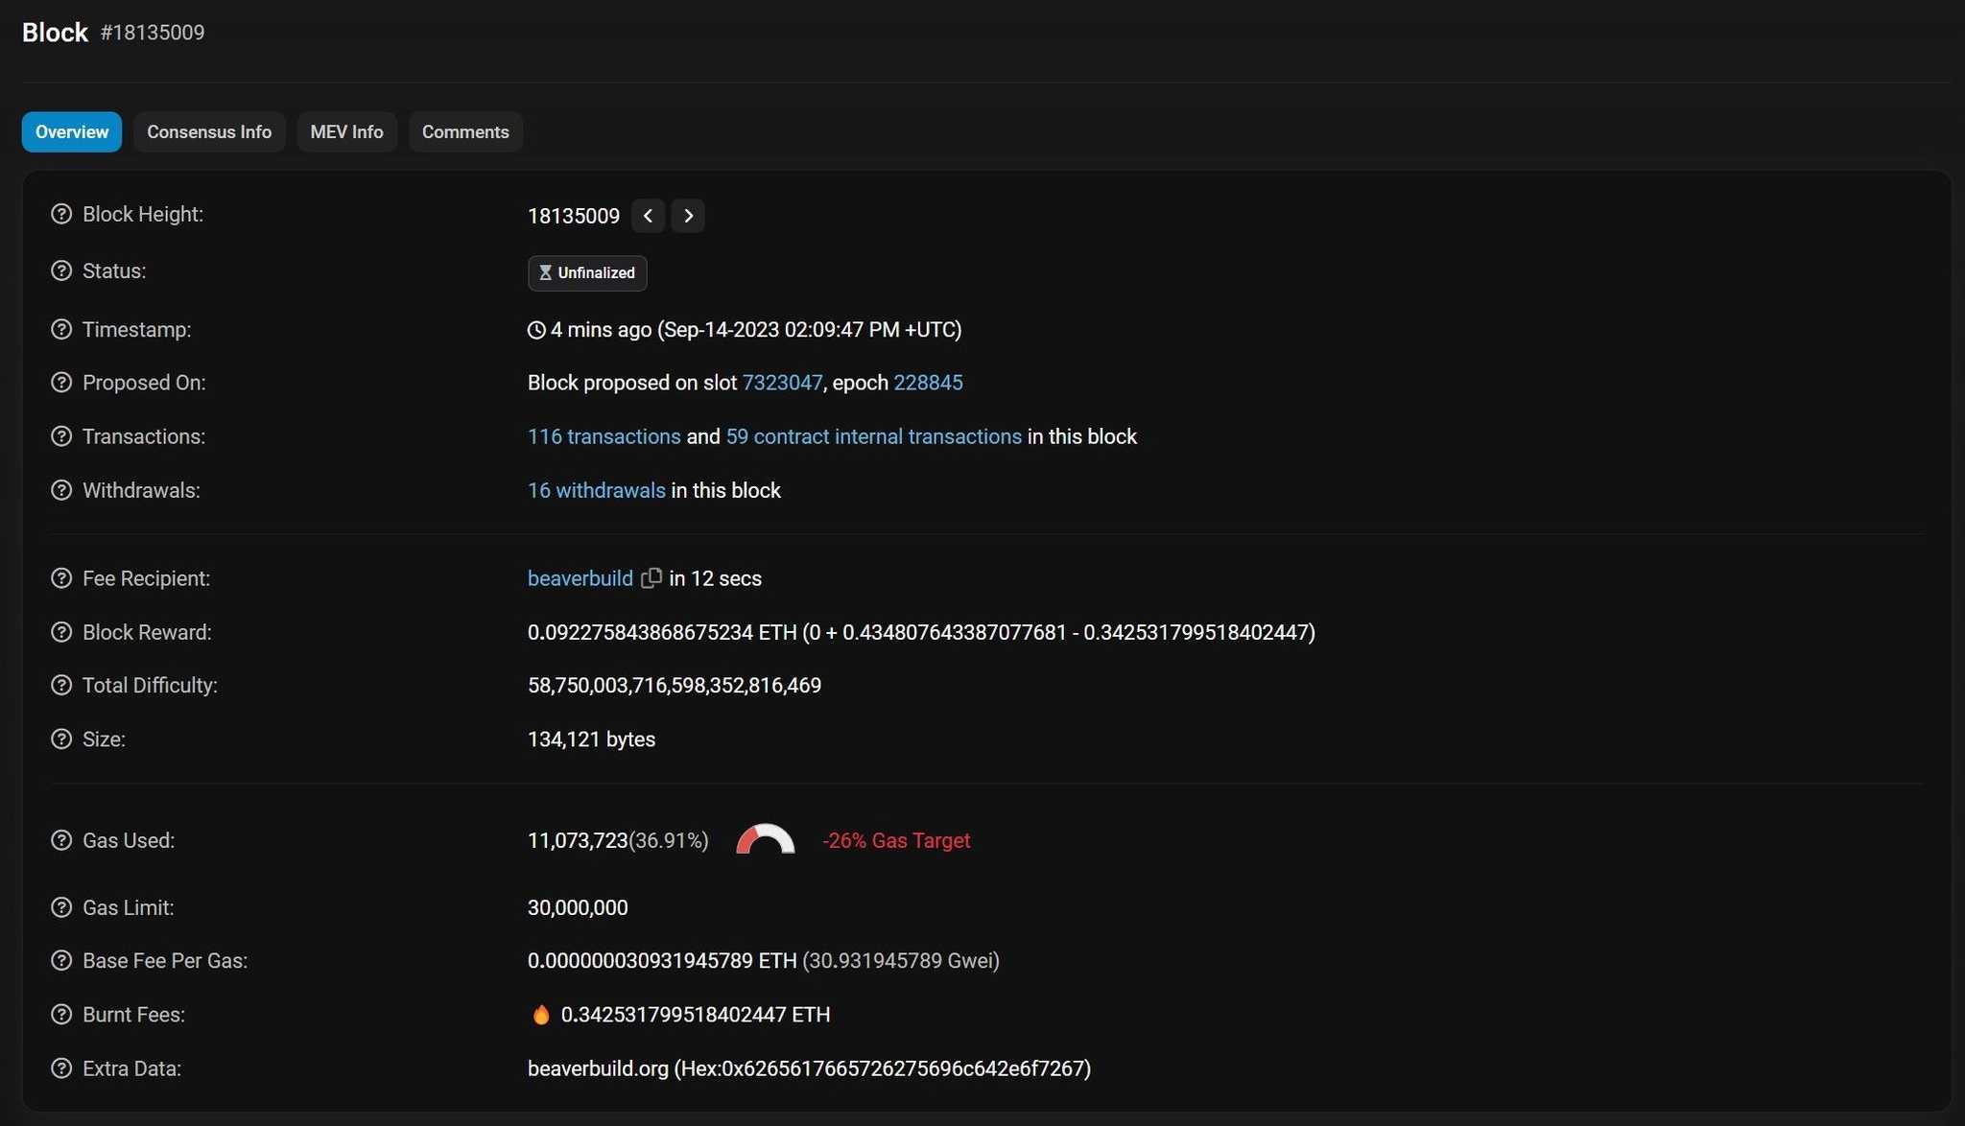Switch to the Consensus Info tab
This screenshot has height=1126, width=1965.
(209, 131)
